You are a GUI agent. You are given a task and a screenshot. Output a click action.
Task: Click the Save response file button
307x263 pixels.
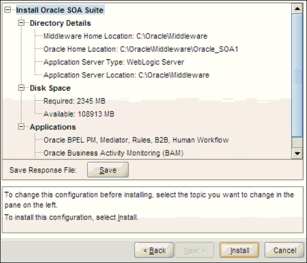point(108,170)
